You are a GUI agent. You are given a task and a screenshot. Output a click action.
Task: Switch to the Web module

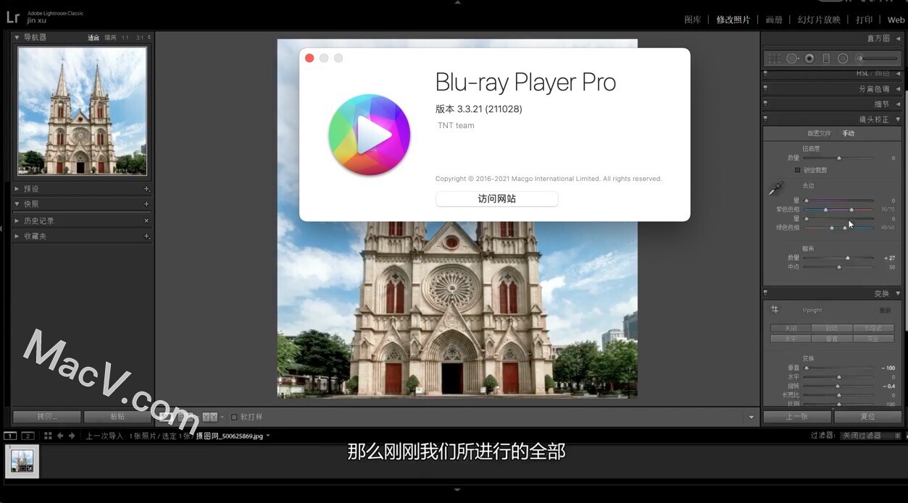[896, 20]
